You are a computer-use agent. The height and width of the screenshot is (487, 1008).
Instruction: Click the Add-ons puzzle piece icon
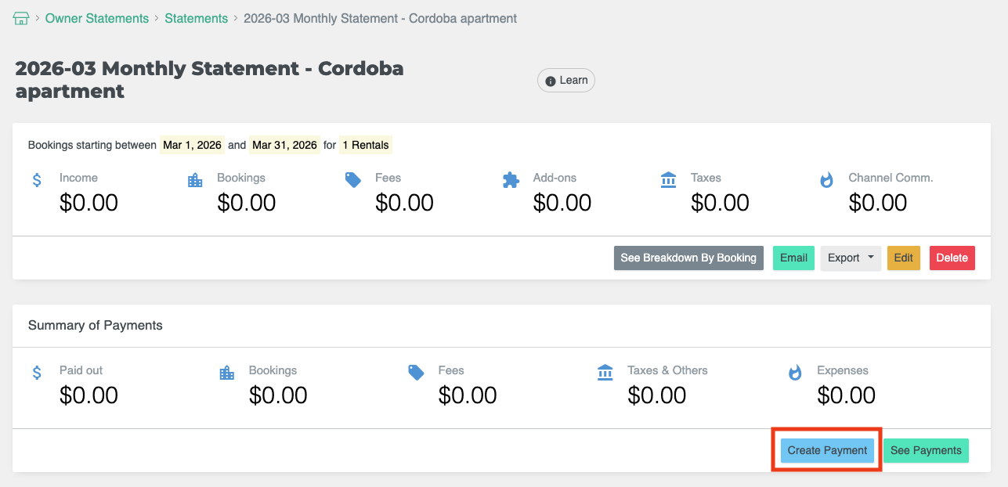click(x=511, y=180)
